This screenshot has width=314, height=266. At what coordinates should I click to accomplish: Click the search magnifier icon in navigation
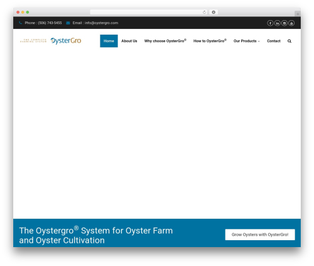click(290, 41)
